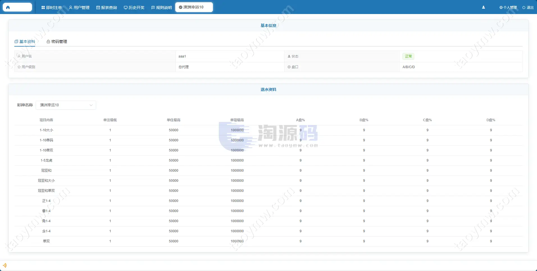Image resolution: width=537 pixels, height=271 pixels.
Task: Open 报表查询 menu
Action: (106, 8)
